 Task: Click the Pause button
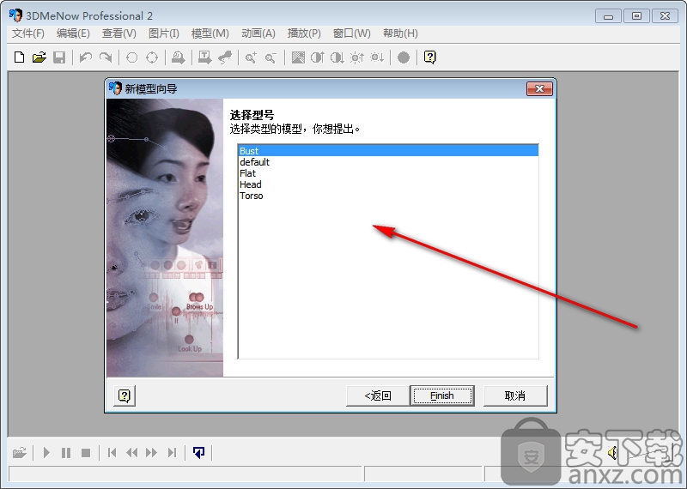(66, 452)
